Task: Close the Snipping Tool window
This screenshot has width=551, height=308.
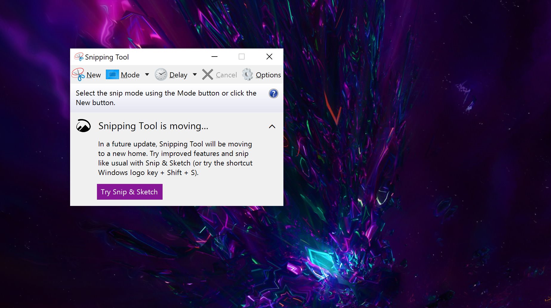Action: 269,57
